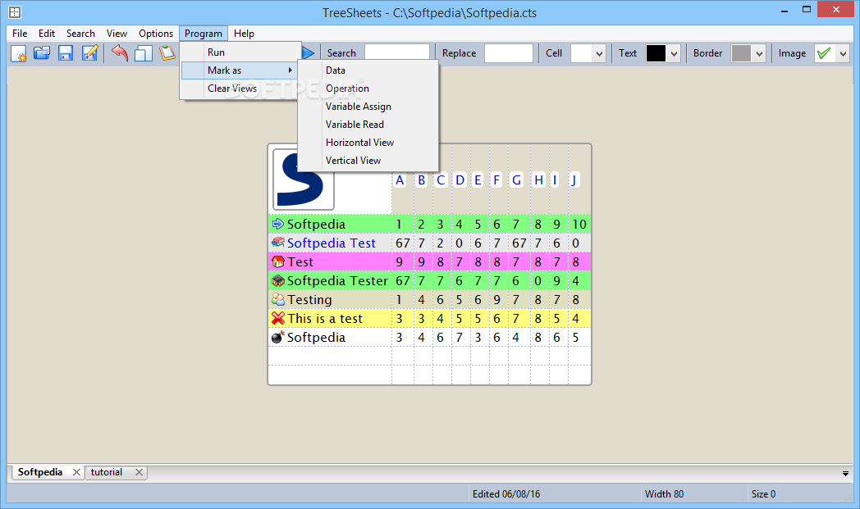Select the Testing cell
Viewport: 860px width, 509px height.
(331, 299)
